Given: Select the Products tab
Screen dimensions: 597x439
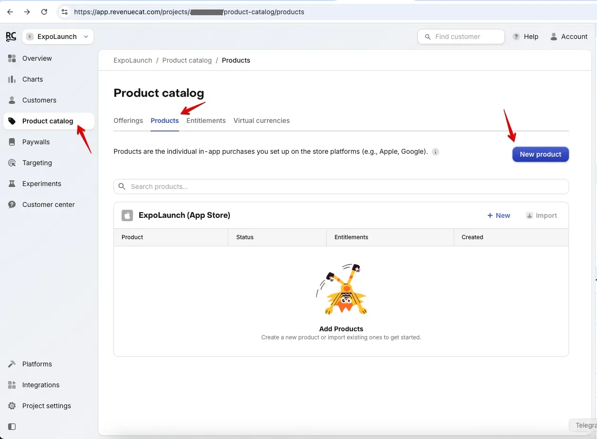Looking at the screenshot, I should [x=165, y=121].
